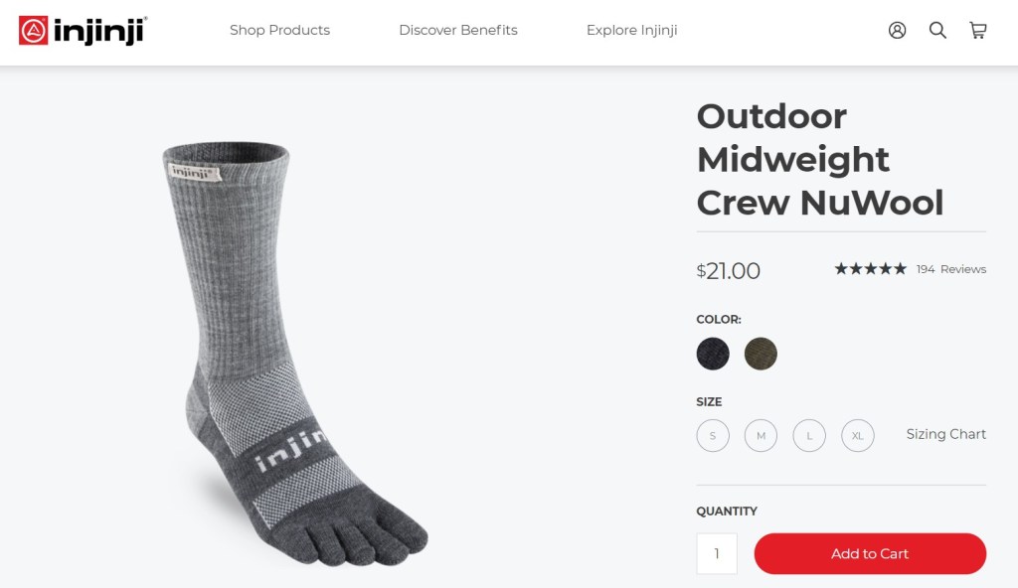The height and width of the screenshot is (588, 1018).
Task: Open Explore Injinji menu
Action: 632,30
